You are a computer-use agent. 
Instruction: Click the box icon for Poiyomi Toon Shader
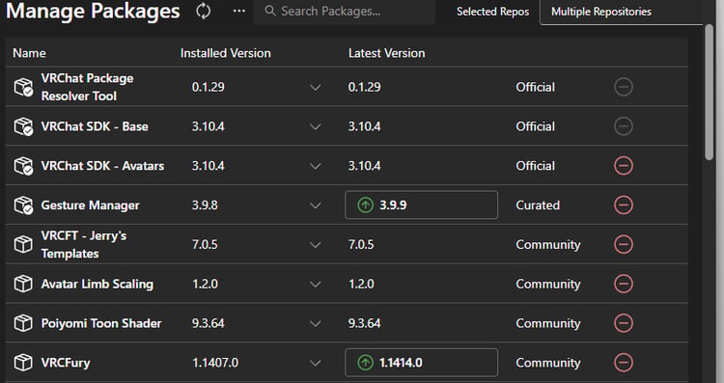[23, 323]
